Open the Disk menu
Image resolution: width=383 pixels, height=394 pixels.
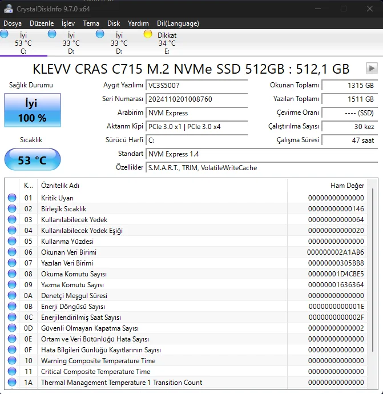click(114, 23)
